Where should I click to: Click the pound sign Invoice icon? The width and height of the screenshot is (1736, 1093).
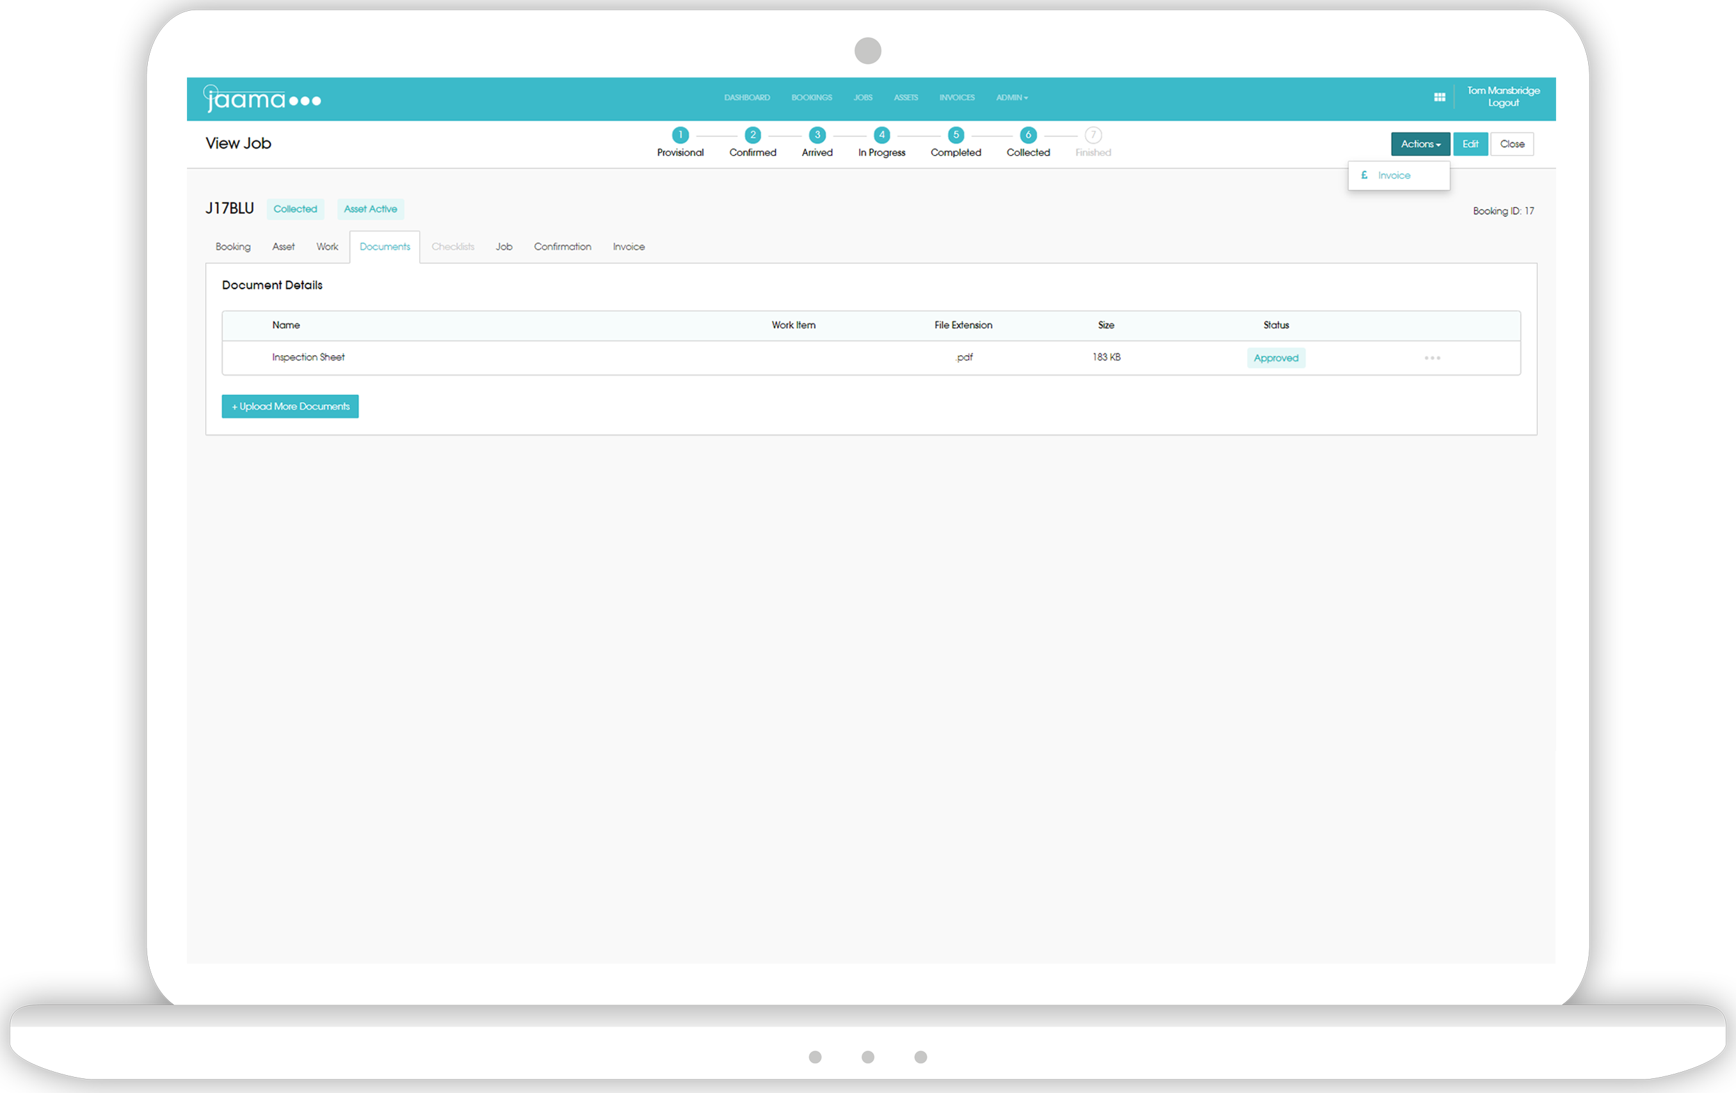click(x=1365, y=175)
